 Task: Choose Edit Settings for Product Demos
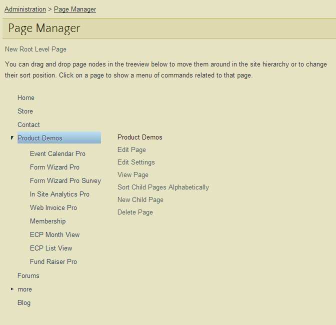(x=136, y=162)
